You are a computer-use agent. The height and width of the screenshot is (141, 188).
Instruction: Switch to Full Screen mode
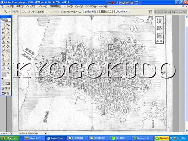click(x=8, y=88)
